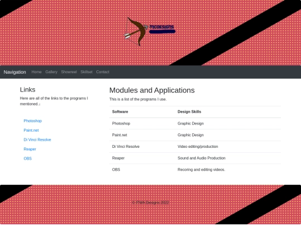Click the Video editing/production cell
301x226 pixels.
click(228, 147)
